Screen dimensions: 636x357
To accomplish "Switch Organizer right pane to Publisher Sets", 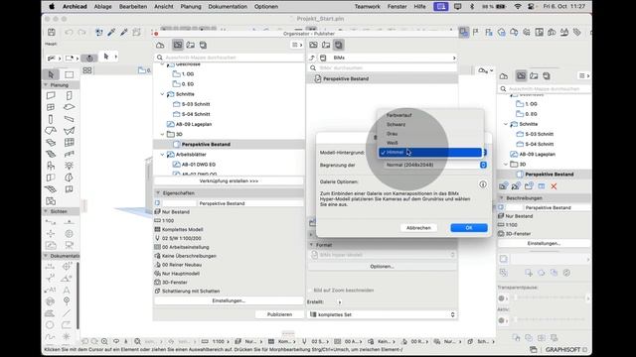I will [x=339, y=45].
